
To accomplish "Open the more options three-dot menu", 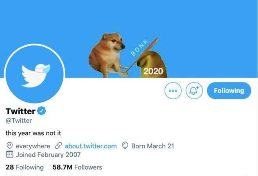I will coord(173,91).
